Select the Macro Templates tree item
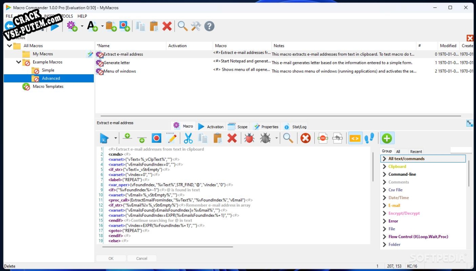This screenshot has width=476, height=271. (48, 86)
